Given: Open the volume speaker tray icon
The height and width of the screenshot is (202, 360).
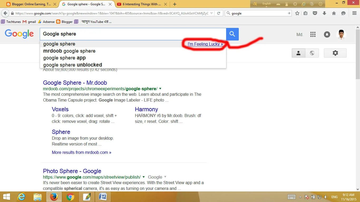Looking at the screenshot, I should [326, 197].
